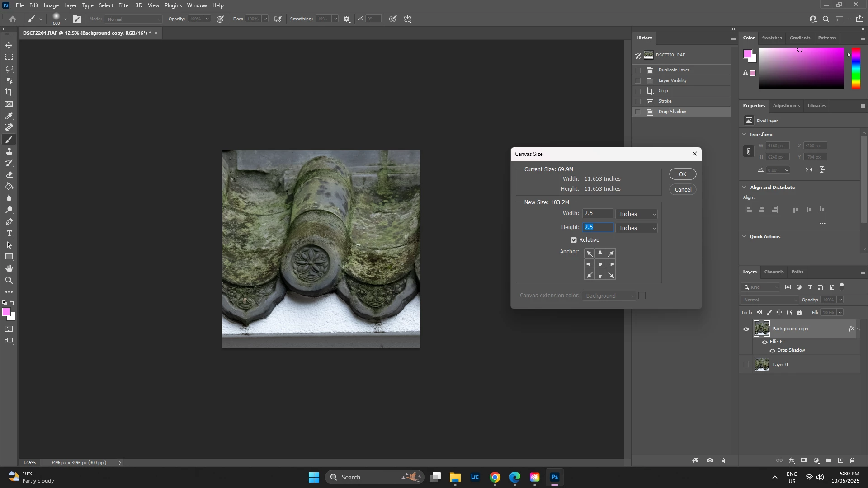The height and width of the screenshot is (488, 868).
Task: Open the Width units dropdown
Action: point(637,214)
